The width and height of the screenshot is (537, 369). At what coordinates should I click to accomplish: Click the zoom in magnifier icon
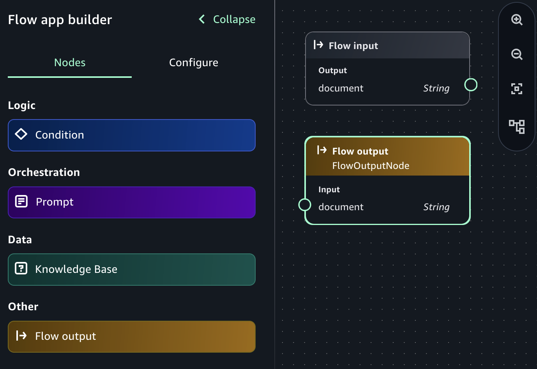point(517,19)
